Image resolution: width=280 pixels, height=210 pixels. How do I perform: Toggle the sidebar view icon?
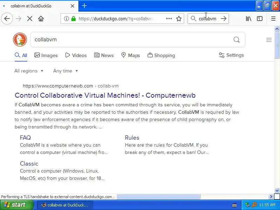point(260,19)
